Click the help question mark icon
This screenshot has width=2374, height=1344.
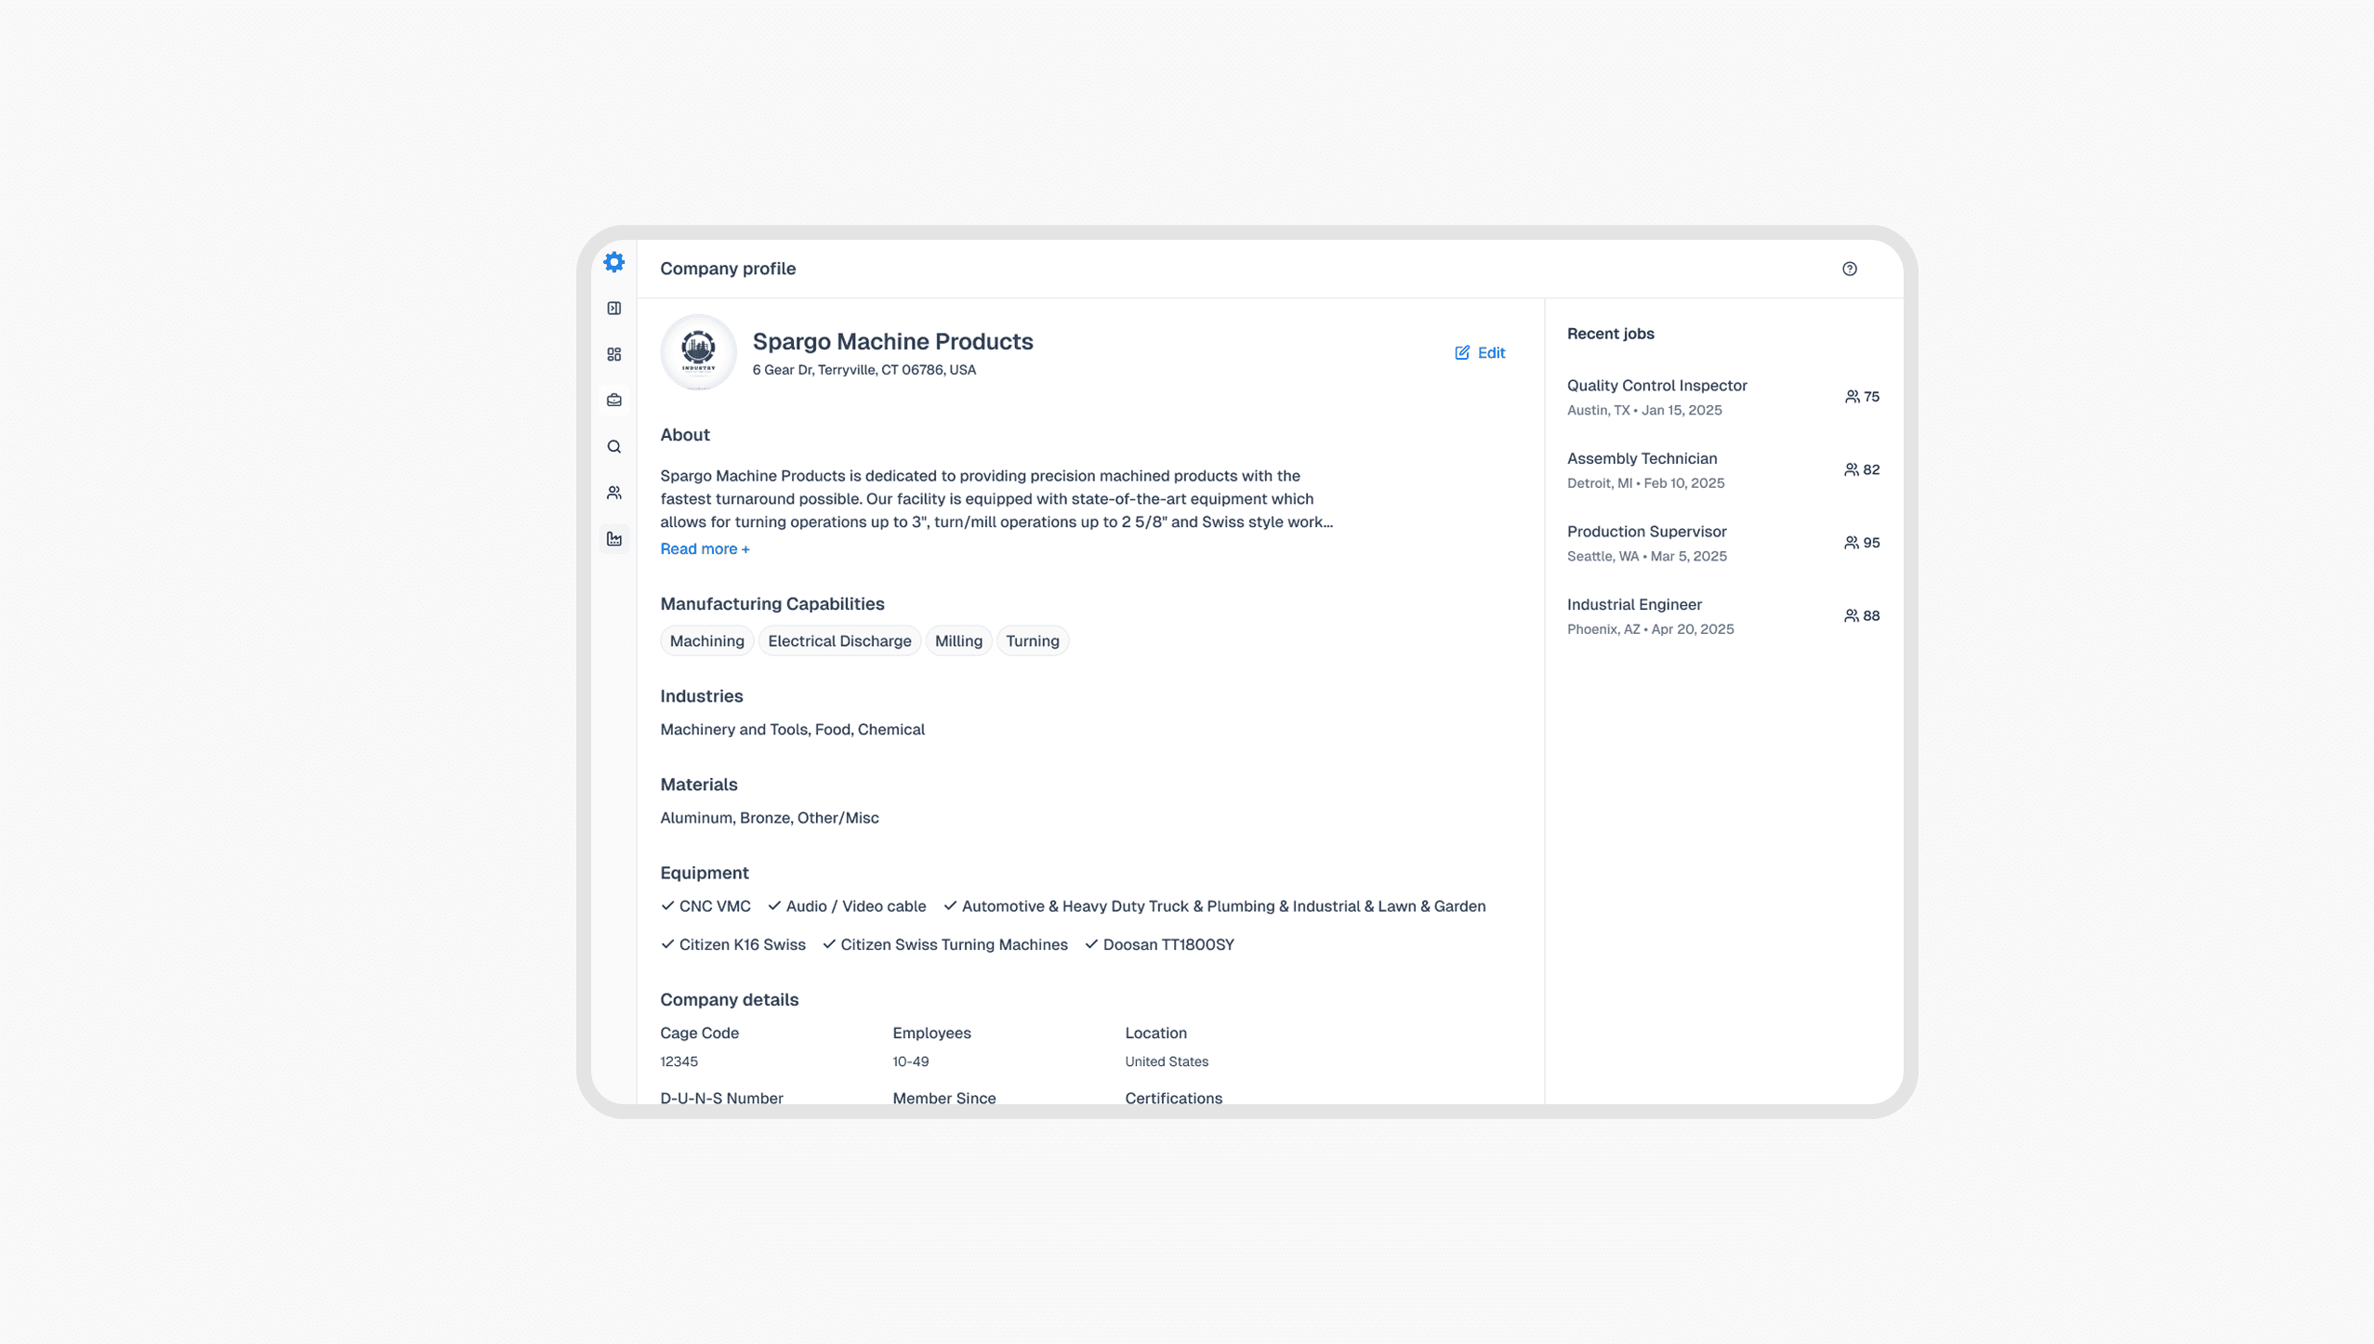1849,269
